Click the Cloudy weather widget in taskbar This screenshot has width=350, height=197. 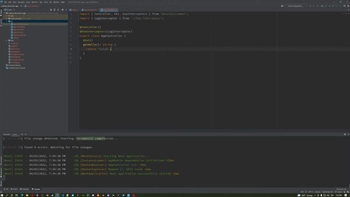(305, 195)
